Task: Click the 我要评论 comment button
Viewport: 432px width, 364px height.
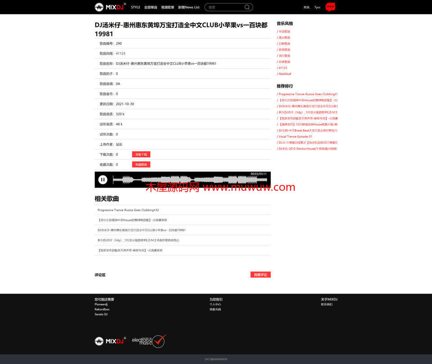Action: 260,275
